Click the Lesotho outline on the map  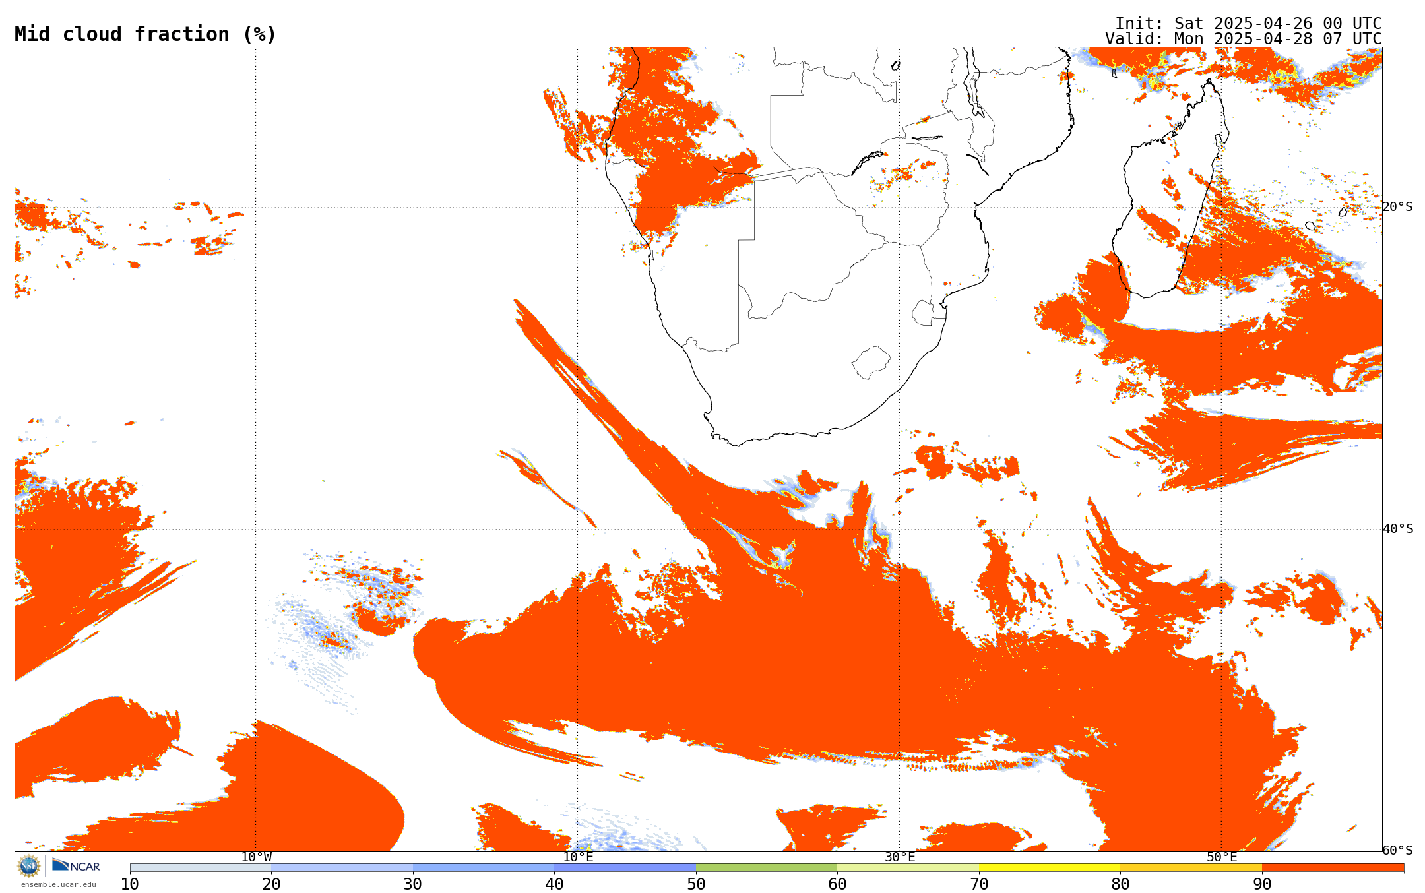click(x=871, y=362)
